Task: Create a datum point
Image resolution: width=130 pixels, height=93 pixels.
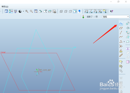Action: pyautogui.click(x=121, y=42)
